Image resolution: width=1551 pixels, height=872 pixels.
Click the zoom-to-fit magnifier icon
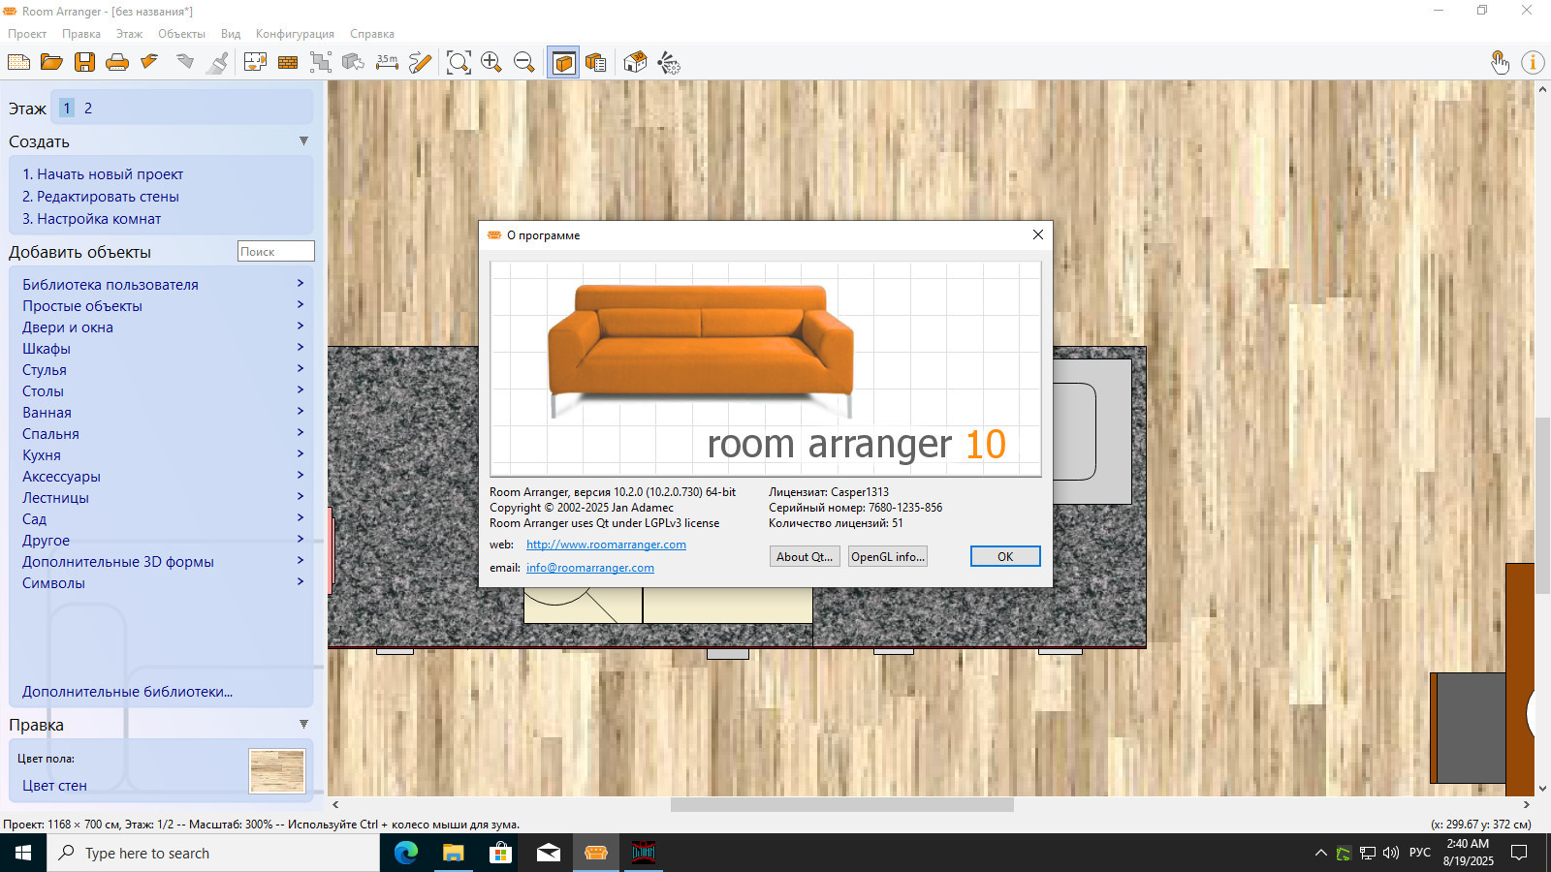point(459,62)
